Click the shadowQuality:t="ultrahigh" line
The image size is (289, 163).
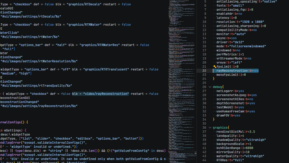241,140
